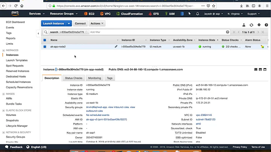The width and height of the screenshot is (271, 152).
Task: Expand the Resource Groups menu
Action: click(x=64, y=14)
